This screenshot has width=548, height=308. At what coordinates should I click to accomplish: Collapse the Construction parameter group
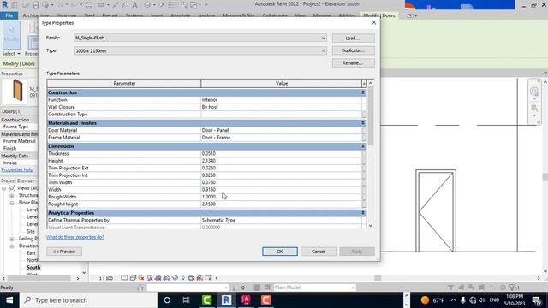(363, 92)
